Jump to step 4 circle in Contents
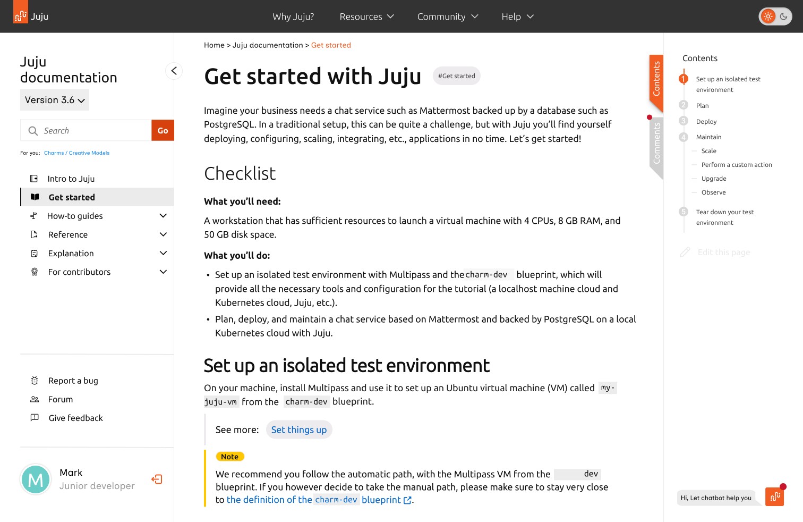Image resolution: width=803 pixels, height=522 pixels. click(684, 137)
